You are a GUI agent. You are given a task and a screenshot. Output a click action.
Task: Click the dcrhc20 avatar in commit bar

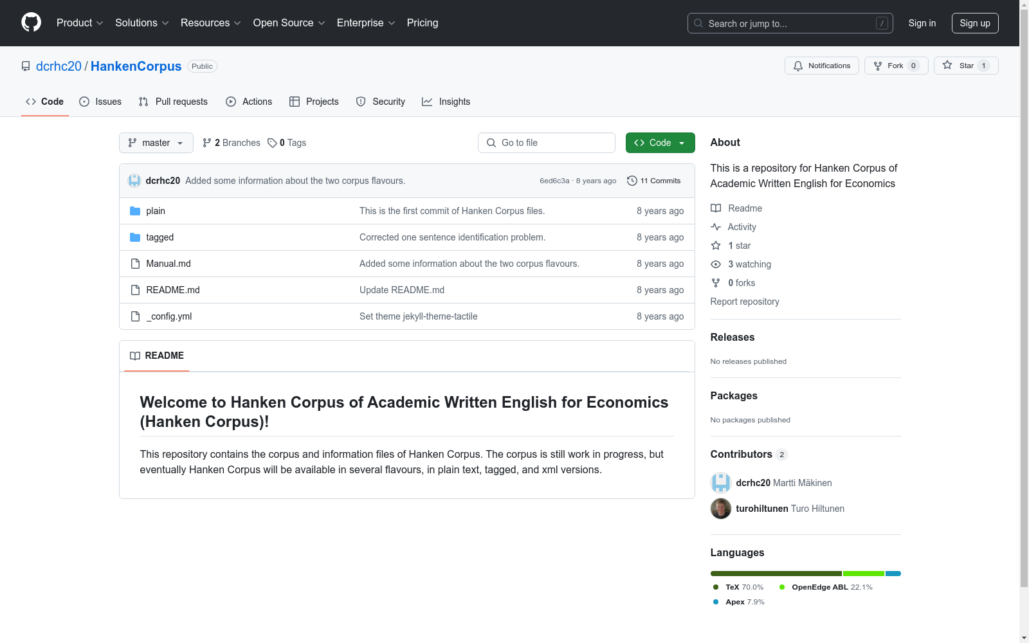pyautogui.click(x=134, y=181)
